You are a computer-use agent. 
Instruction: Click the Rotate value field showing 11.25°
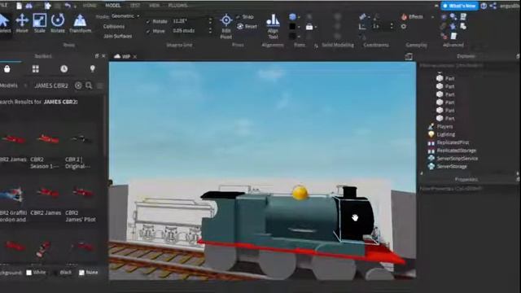point(190,21)
